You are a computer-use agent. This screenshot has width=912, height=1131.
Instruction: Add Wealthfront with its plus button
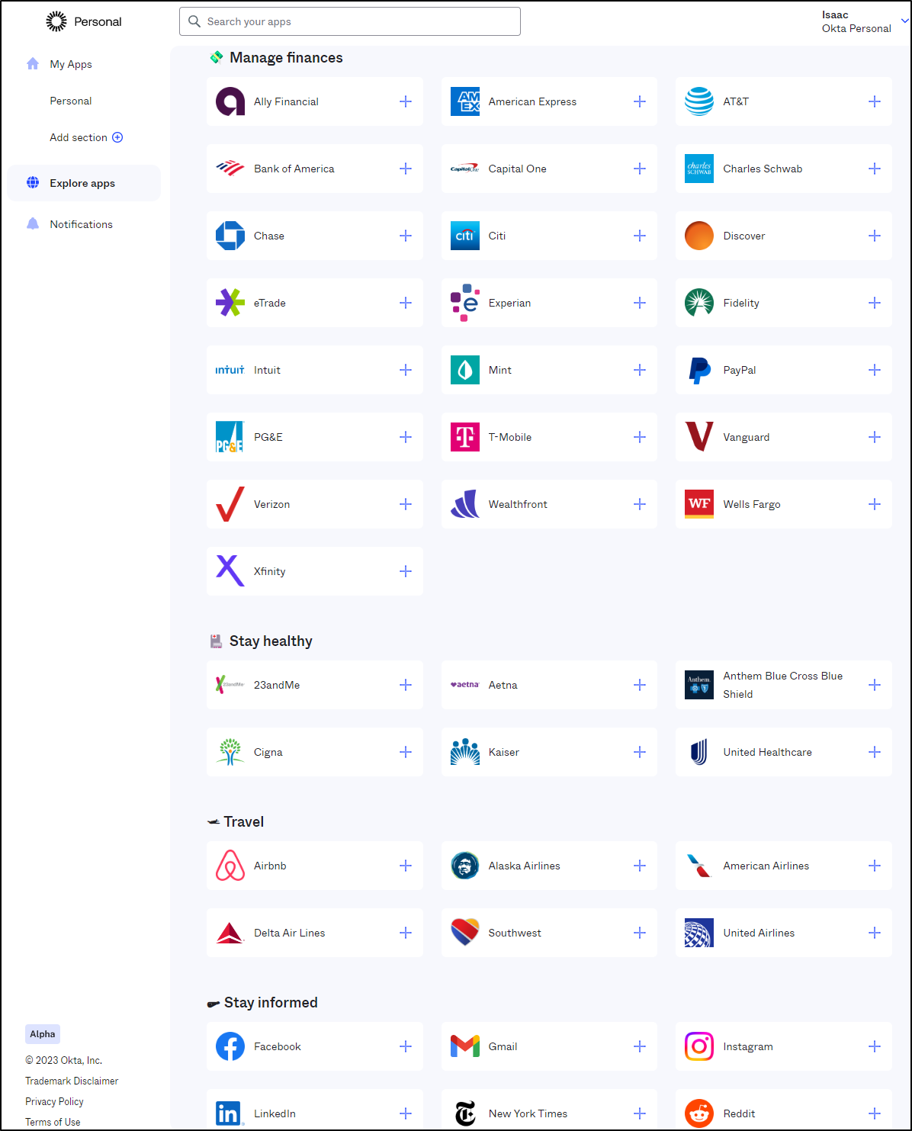click(x=640, y=504)
